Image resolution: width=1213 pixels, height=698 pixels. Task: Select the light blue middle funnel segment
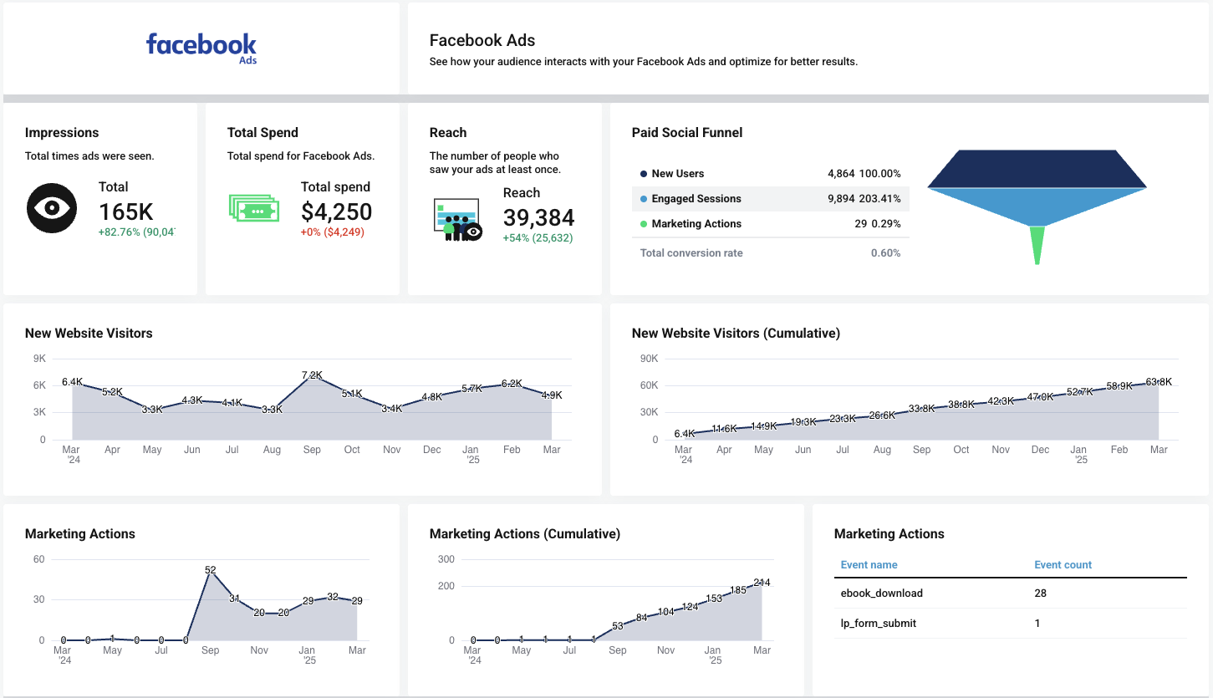pyautogui.click(x=1037, y=206)
